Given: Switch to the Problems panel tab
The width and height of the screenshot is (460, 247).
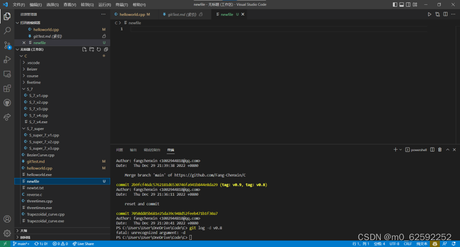Looking at the screenshot, I should pyautogui.click(x=120, y=150).
